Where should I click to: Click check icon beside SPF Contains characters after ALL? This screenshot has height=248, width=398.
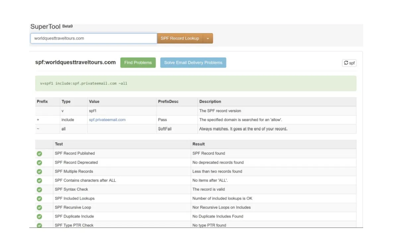coord(39,181)
